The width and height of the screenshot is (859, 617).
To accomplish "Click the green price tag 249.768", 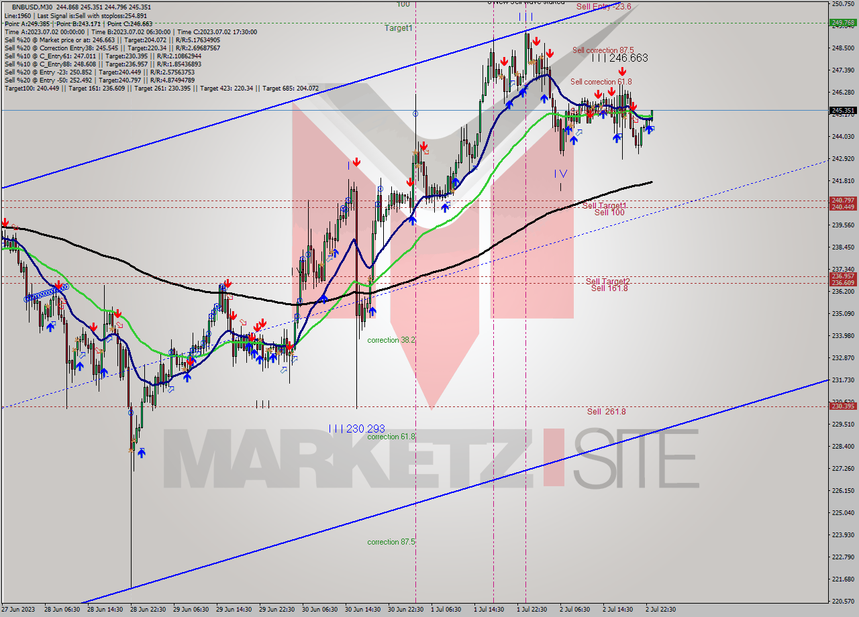I will tap(843, 23).
